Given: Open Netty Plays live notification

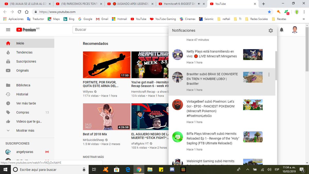Looking at the screenshot, I should click(222, 56).
